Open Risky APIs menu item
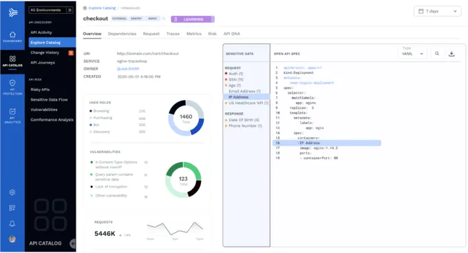The image size is (468, 253). click(x=40, y=90)
